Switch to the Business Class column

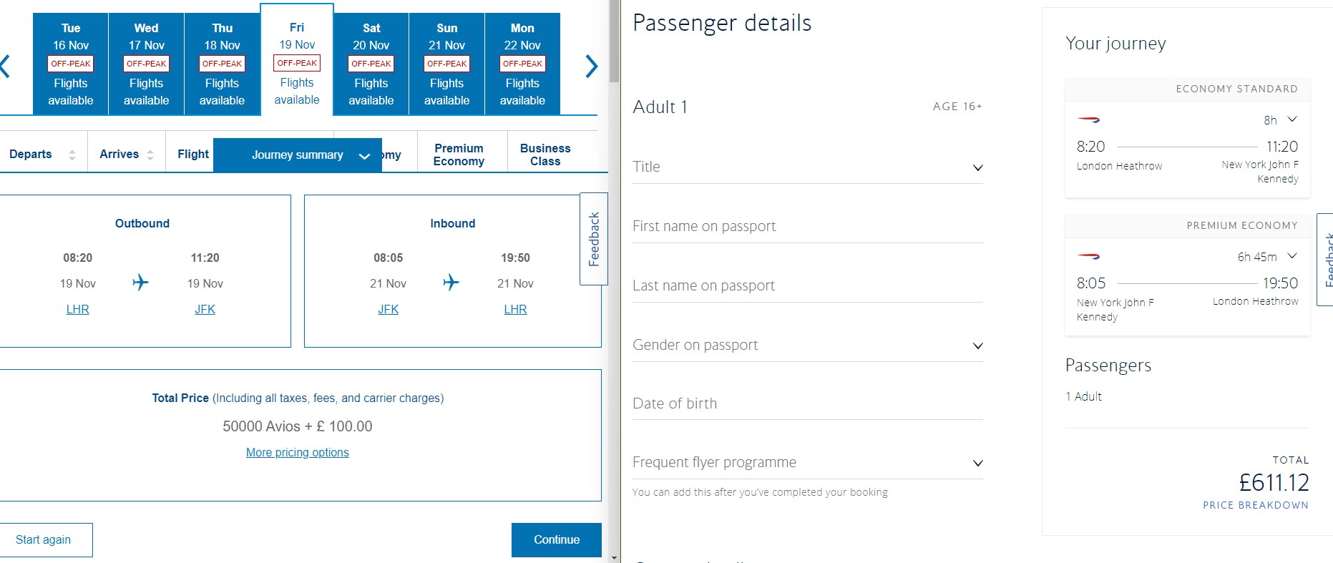(x=545, y=155)
